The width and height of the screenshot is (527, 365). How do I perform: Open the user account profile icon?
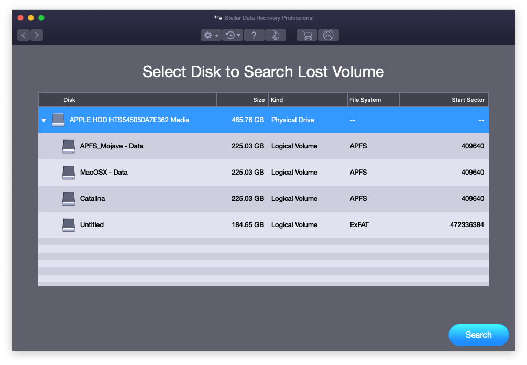328,35
